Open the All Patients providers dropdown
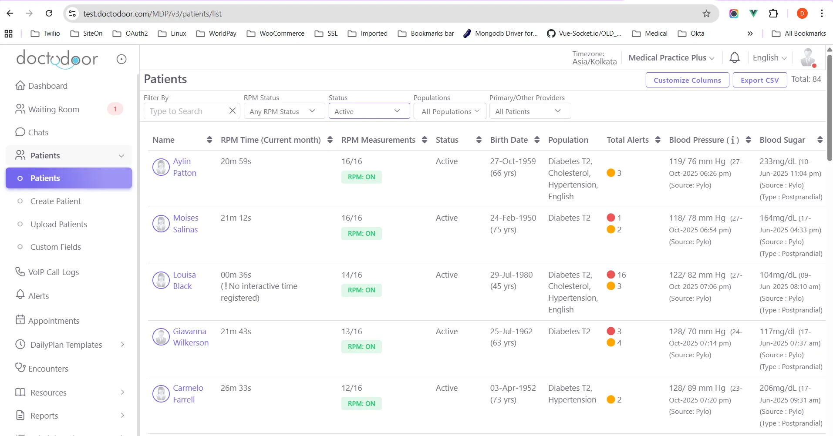The height and width of the screenshot is (436, 833). tap(530, 111)
